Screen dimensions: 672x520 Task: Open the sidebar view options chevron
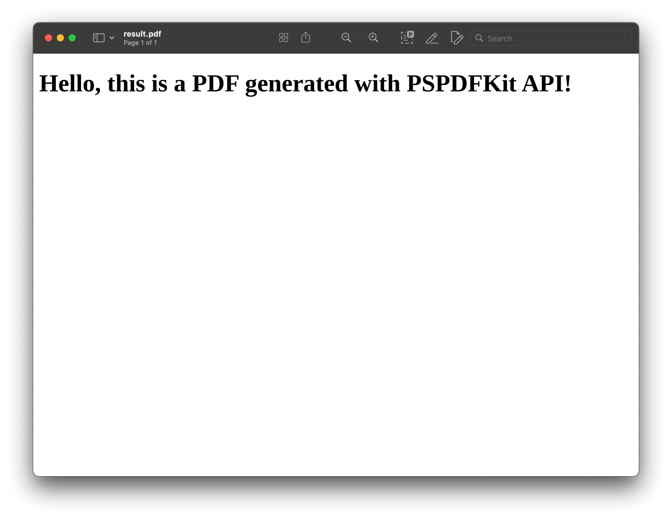point(112,38)
